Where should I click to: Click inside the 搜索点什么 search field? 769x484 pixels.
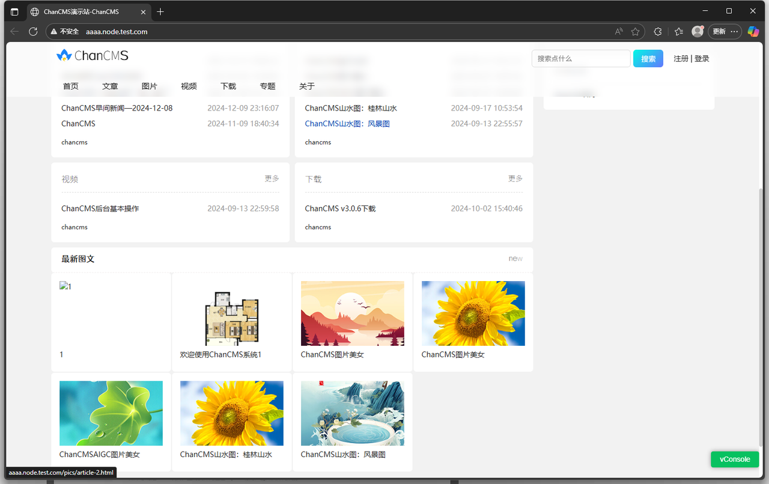[x=580, y=58]
